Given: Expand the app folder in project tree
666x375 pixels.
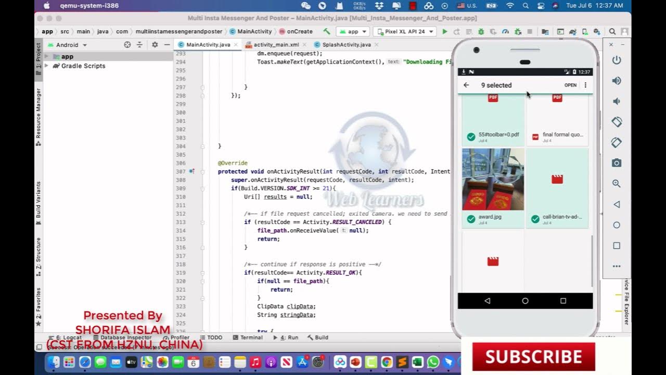Looking at the screenshot, I should click(x=47, y=56).
